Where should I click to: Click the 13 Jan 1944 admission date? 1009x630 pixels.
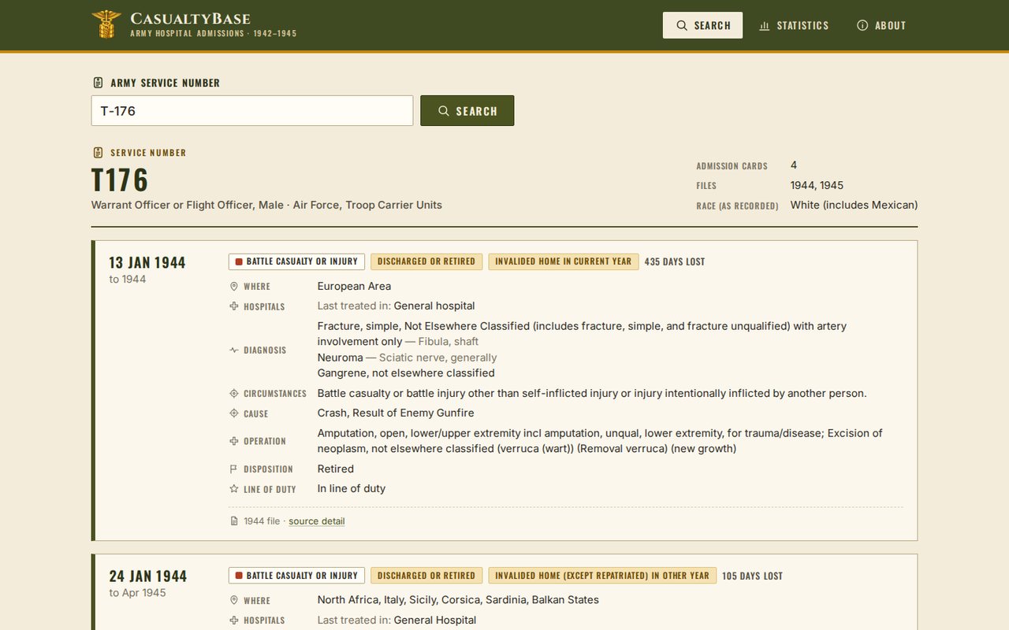click(147, 262)
